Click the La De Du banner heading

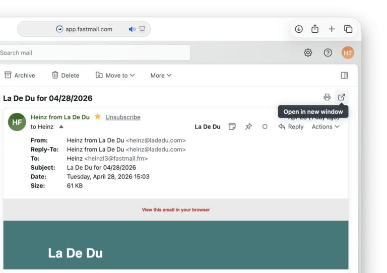(75, 253)
